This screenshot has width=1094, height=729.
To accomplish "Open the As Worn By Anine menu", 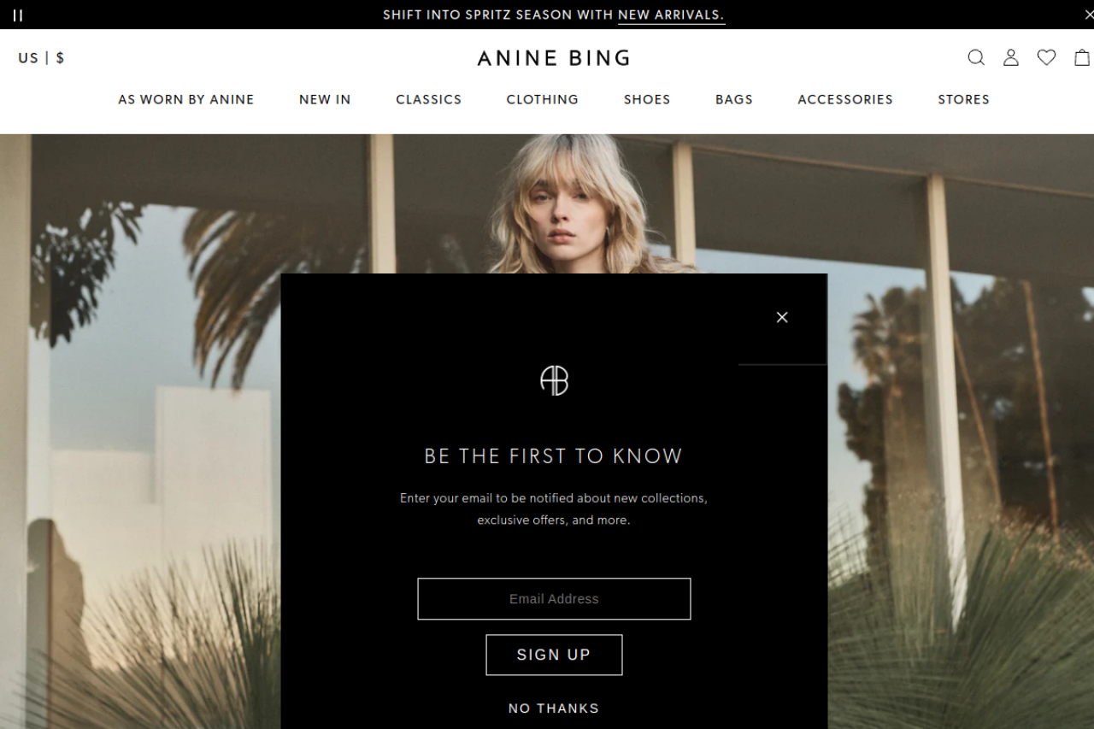I will tap(186, 99).
